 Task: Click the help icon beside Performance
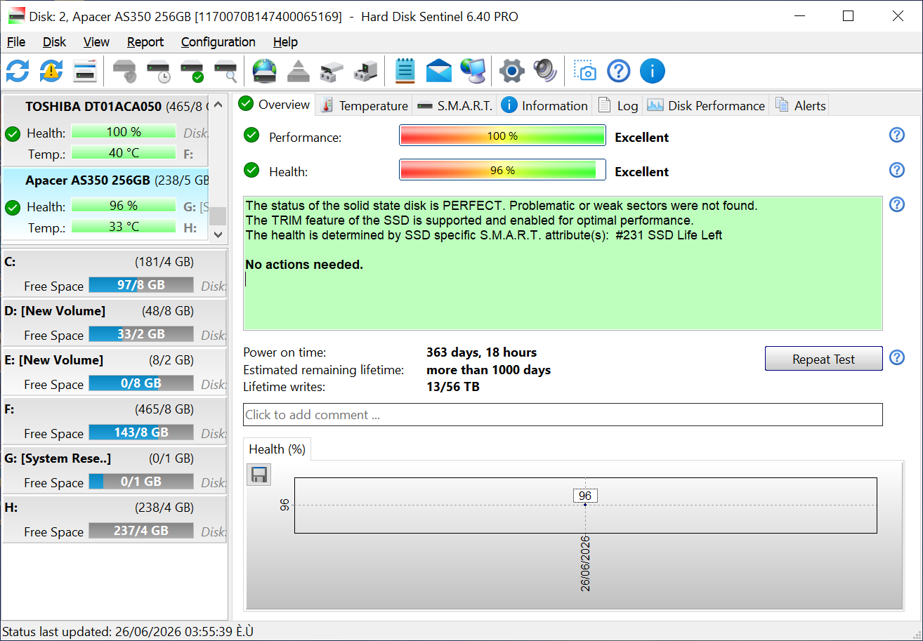point(897,135)
